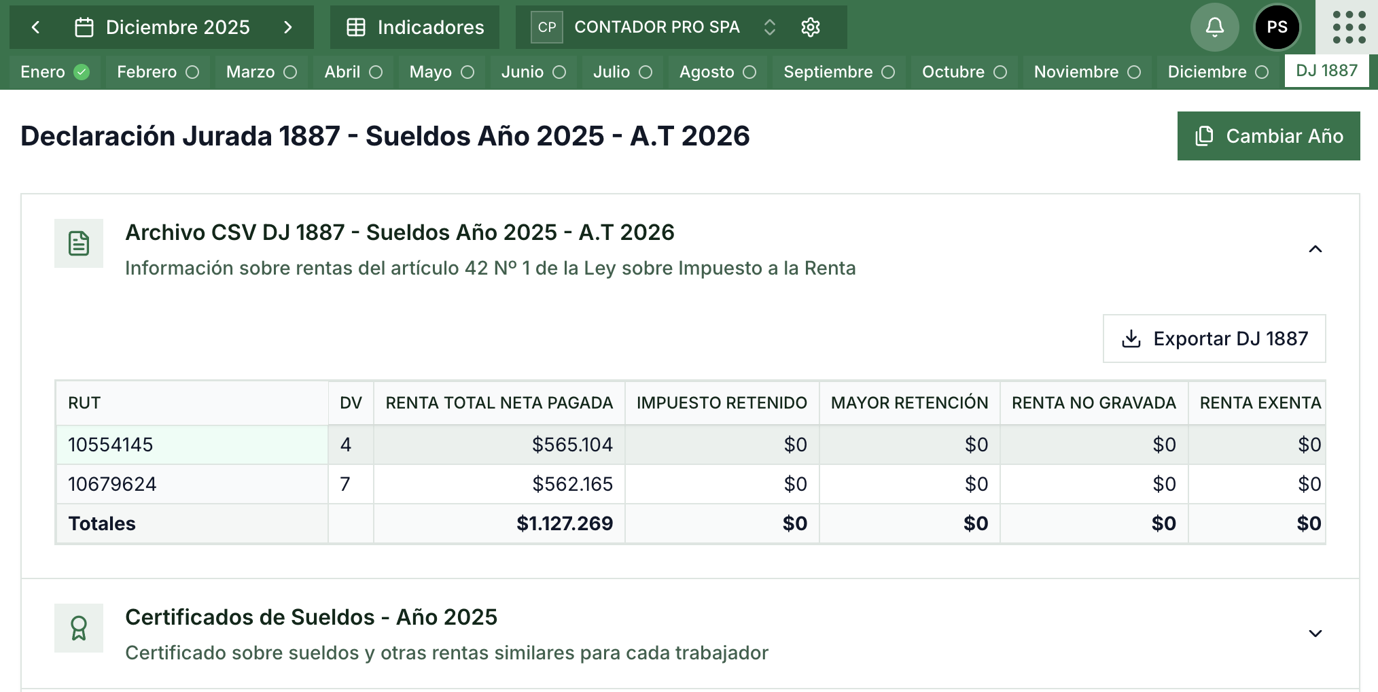
Task: Open notifications bell
Action: pos(1215,27)
